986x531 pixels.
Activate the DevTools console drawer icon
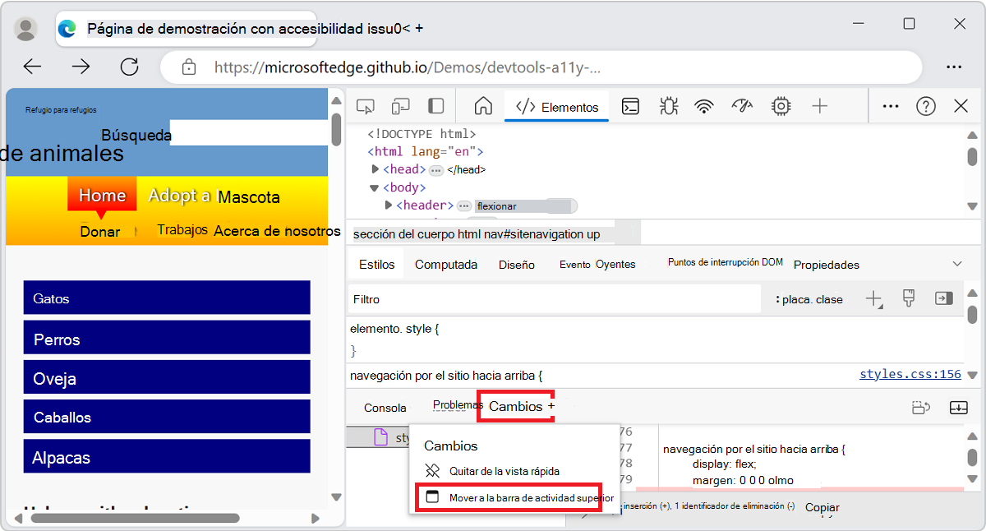(629, 105)
